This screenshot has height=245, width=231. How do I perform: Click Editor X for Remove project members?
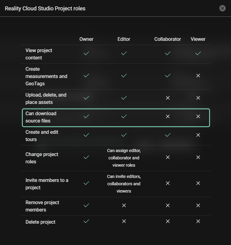coord(124,205)
